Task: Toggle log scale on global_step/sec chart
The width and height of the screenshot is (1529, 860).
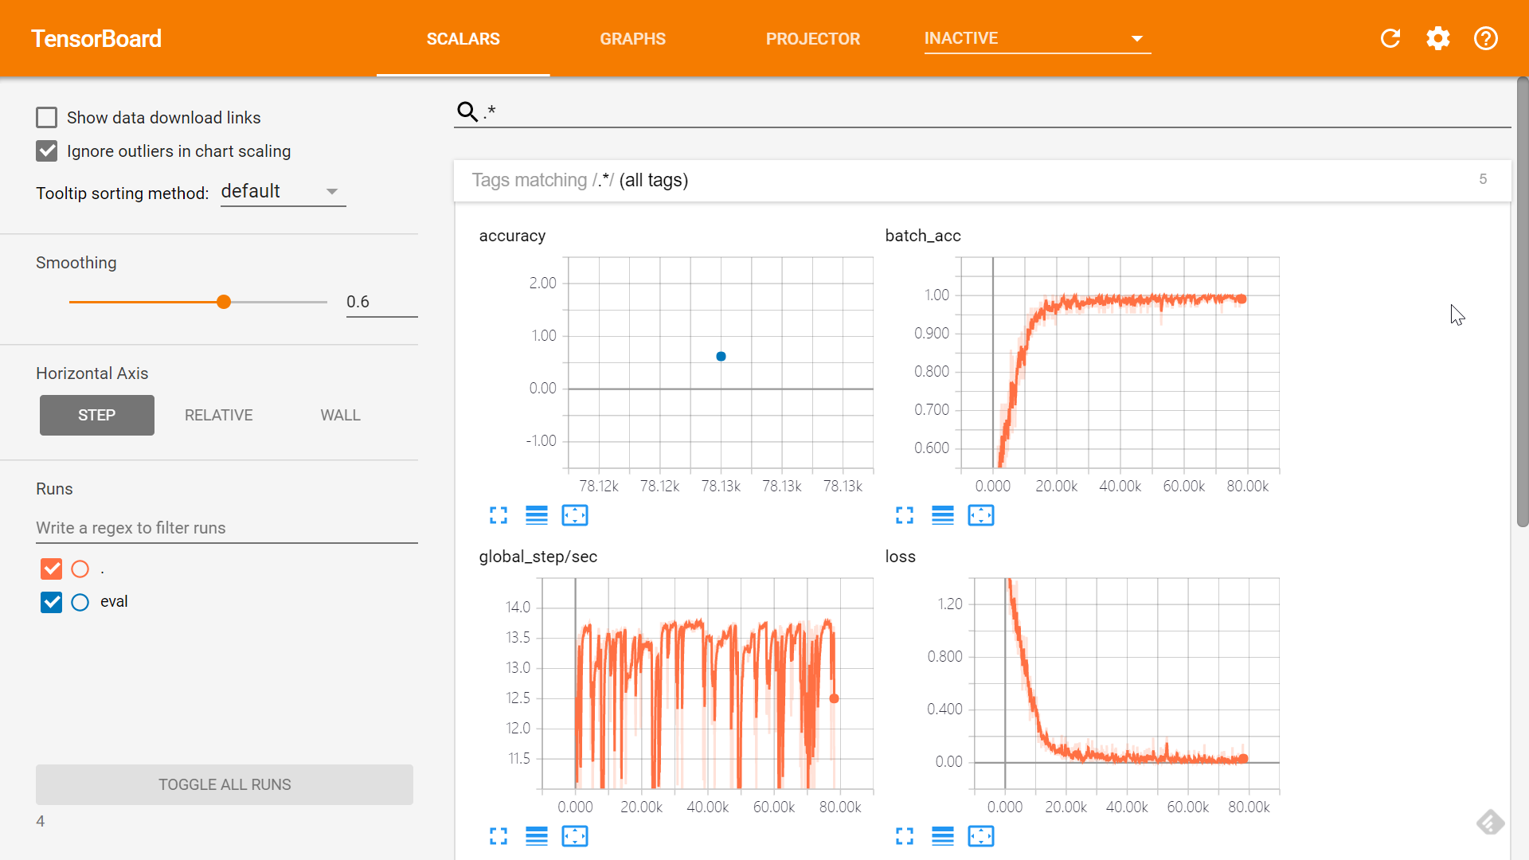Action: (x=537, y=836)
